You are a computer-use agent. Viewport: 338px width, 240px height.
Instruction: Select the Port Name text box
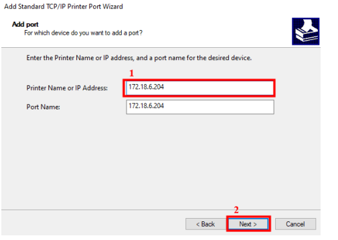(x=200, y=107)
